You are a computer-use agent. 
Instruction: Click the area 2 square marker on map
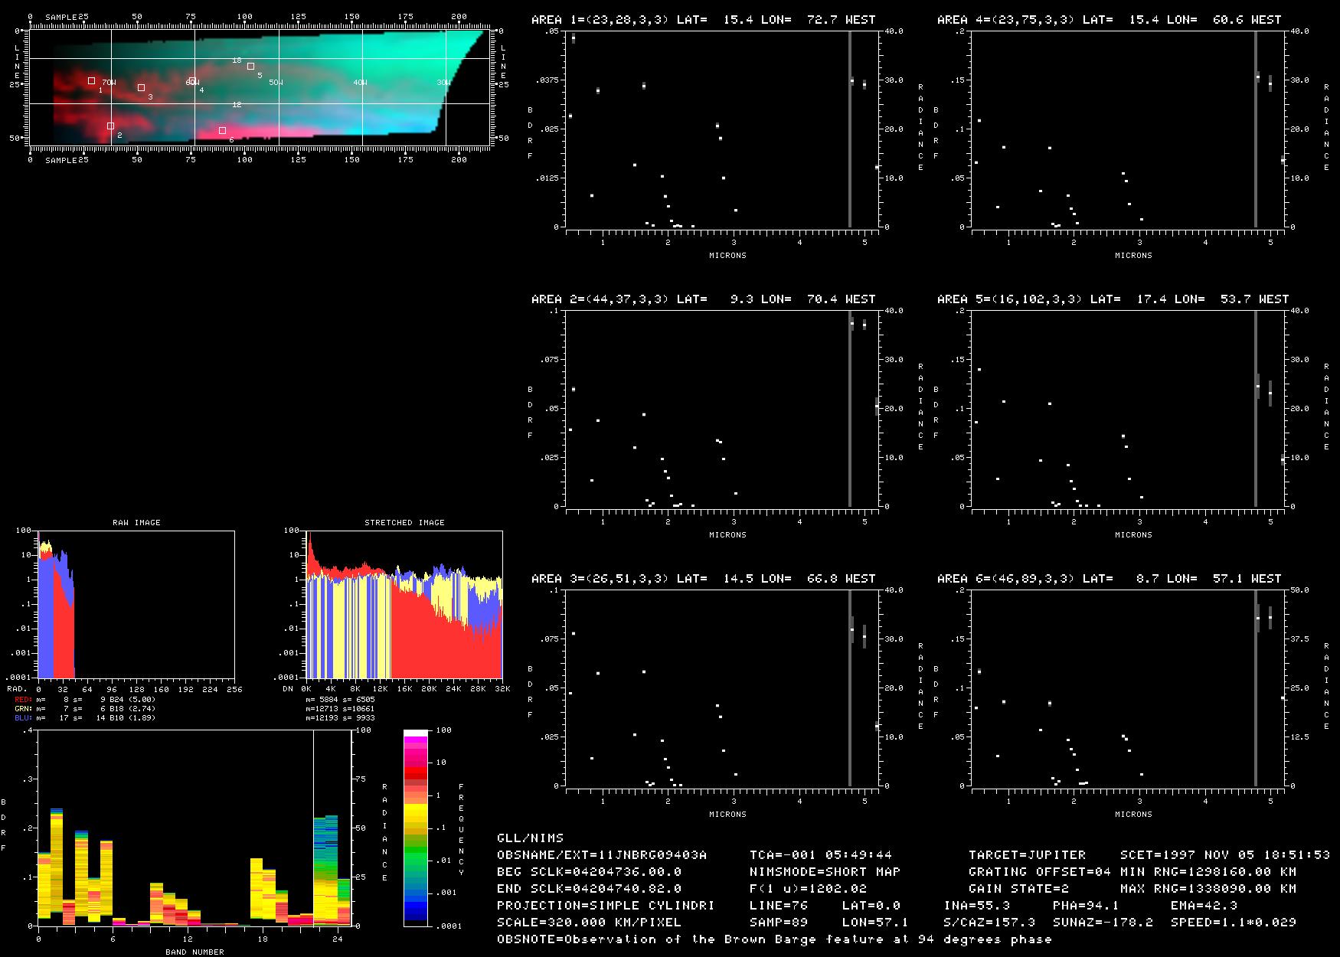pos(110,126)
